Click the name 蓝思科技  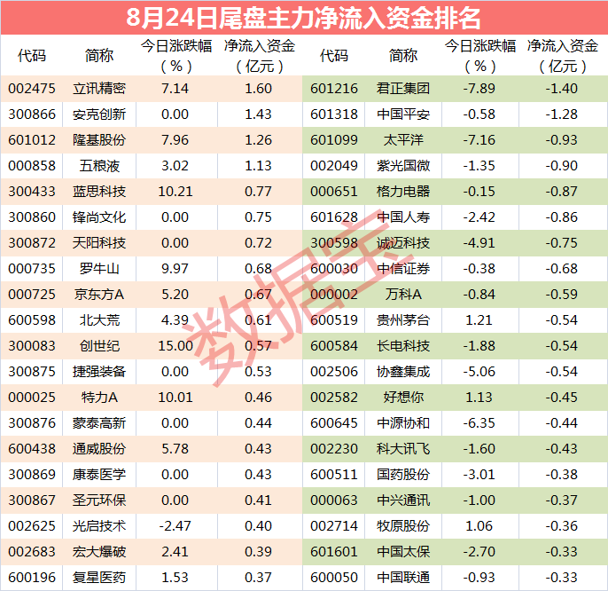99,192
